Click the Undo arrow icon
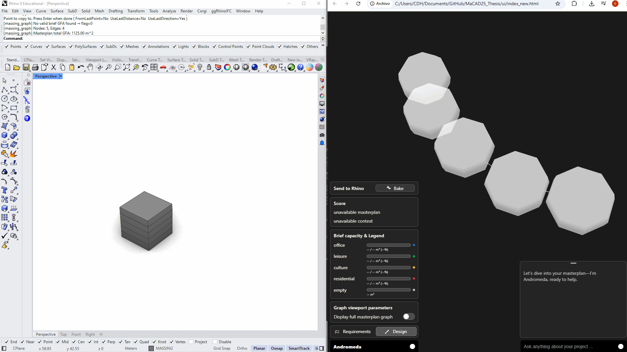 (x=80, y=67)
